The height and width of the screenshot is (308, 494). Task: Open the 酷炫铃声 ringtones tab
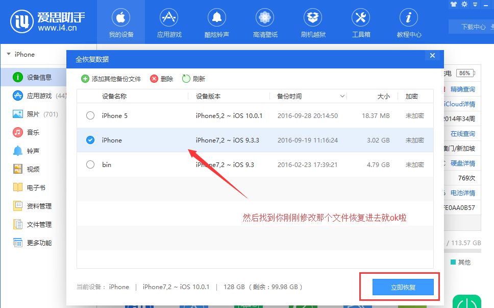217,22
